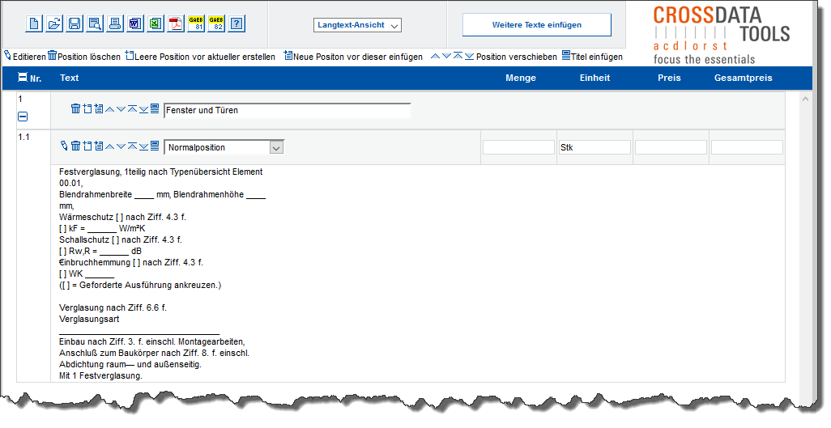This screenshot has width=831, height=428.
Task: Open the Langtext-Ansicht view dropdown
Action: (358, 26)
